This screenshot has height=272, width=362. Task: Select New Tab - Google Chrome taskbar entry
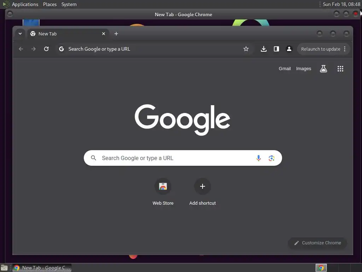[x=42, y=268]
